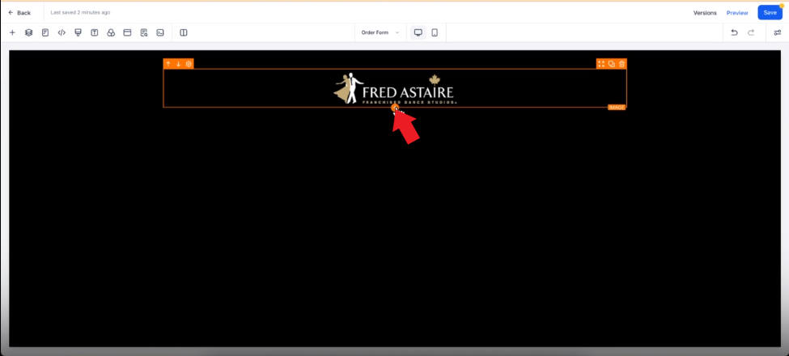Screen dimensions: 789x356
Task: Switch to desktop view
Action: pos(418,32)
